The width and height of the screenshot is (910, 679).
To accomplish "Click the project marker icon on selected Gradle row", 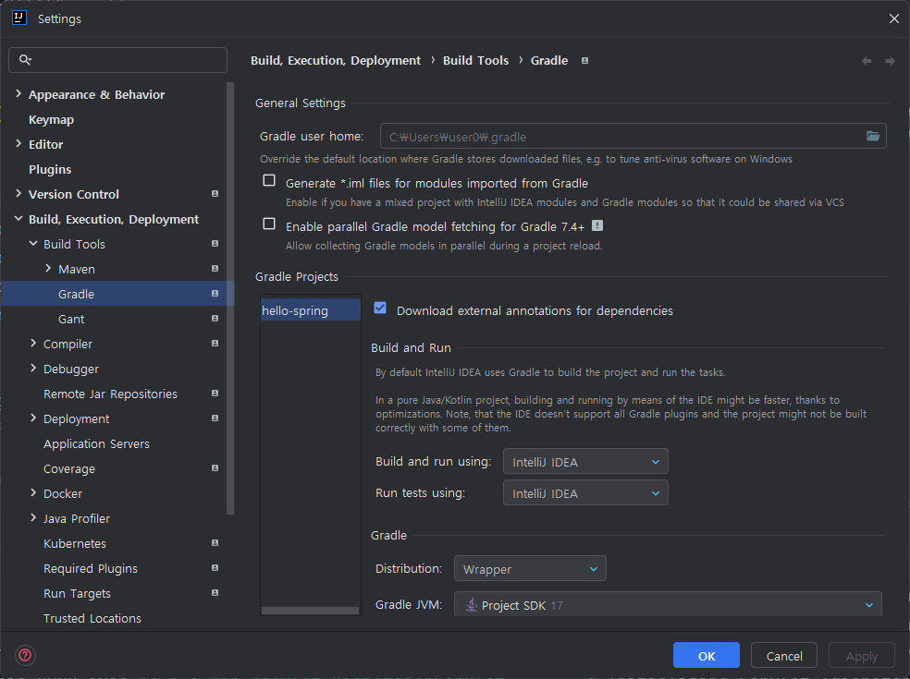I will (215, 294).
